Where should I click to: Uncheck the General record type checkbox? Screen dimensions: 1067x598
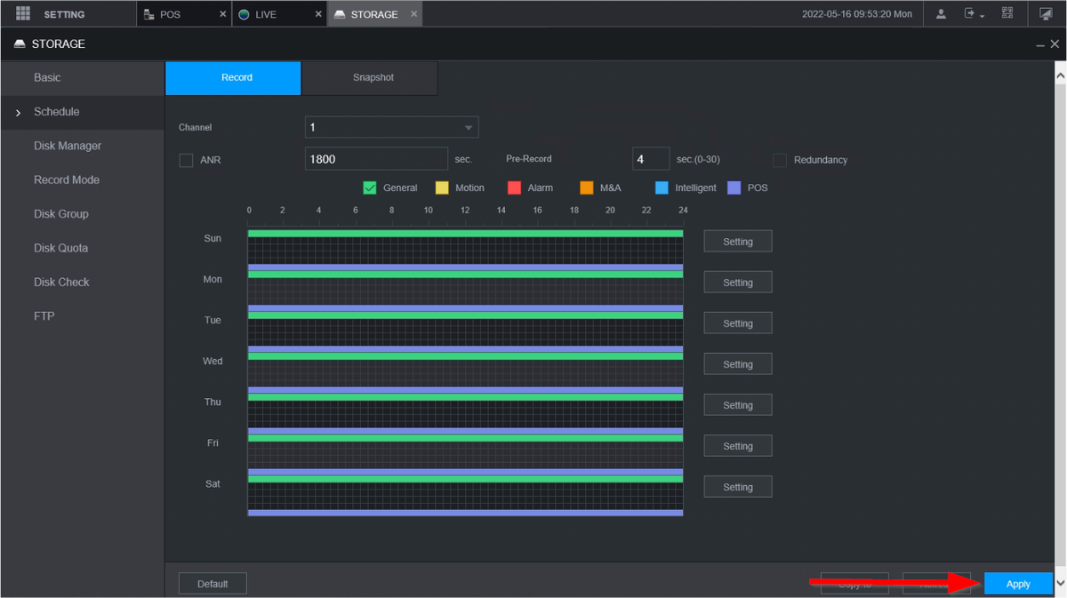[x=370, y=187]
